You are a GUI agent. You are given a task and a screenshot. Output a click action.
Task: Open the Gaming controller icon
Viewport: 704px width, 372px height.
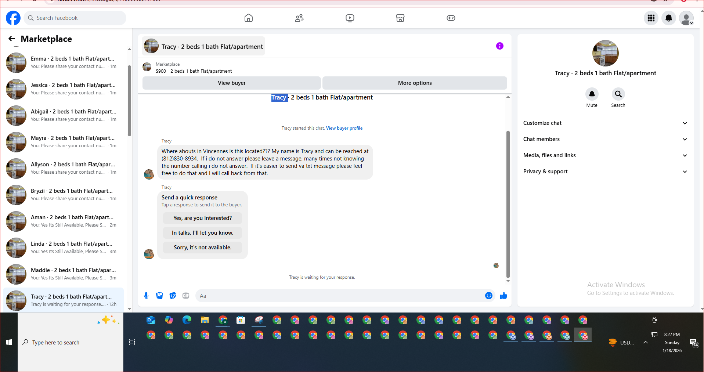(x=451, y=18)
